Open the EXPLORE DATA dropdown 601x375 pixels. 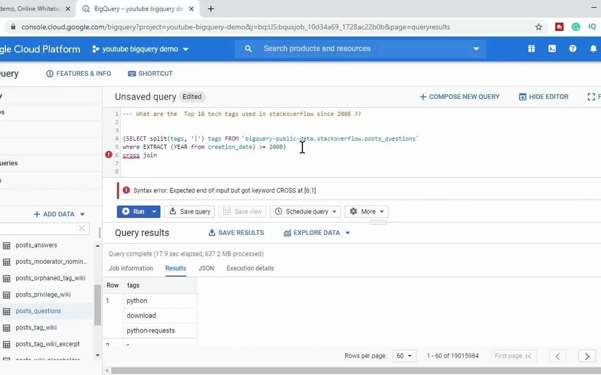317,233
